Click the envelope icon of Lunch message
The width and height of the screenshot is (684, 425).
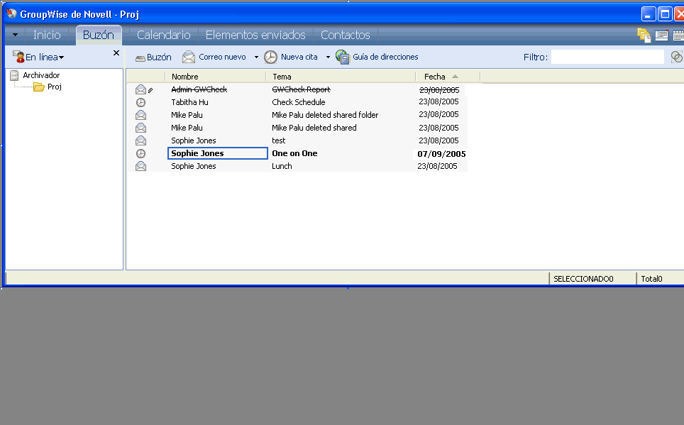140,166
